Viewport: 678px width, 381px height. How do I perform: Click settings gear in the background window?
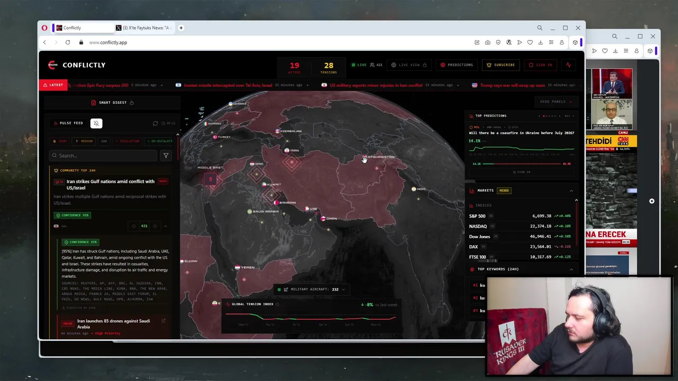652,201
